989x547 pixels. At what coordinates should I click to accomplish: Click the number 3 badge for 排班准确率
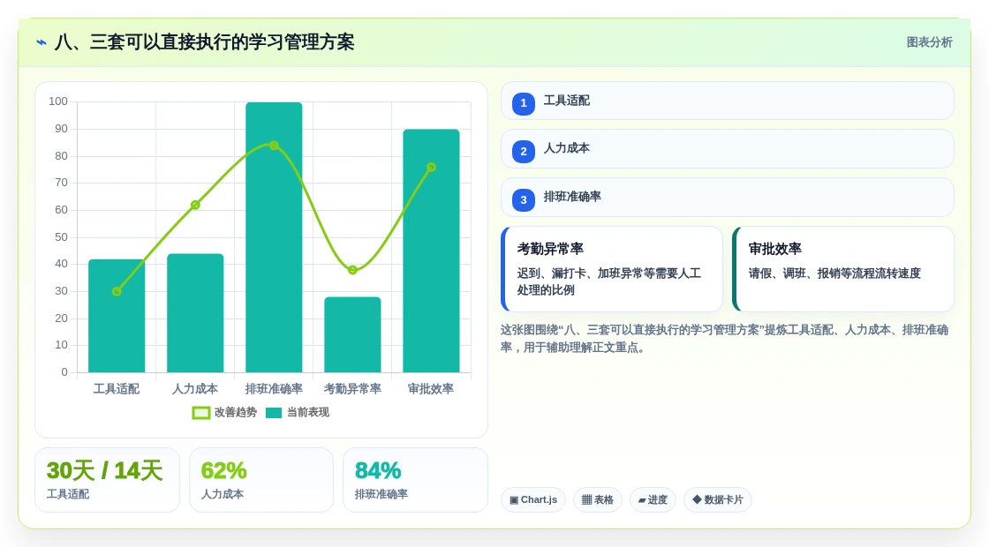click(x=524, y=199)
